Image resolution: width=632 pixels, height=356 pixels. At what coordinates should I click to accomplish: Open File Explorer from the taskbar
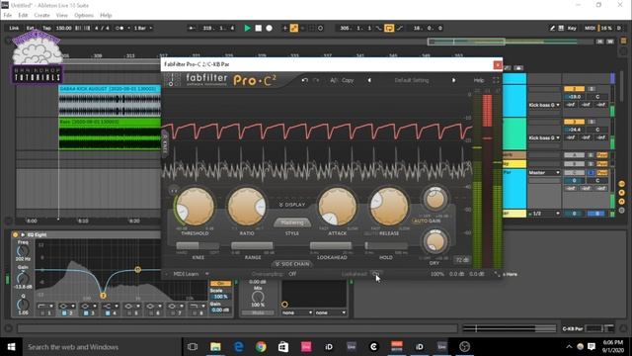pos(215,347)
